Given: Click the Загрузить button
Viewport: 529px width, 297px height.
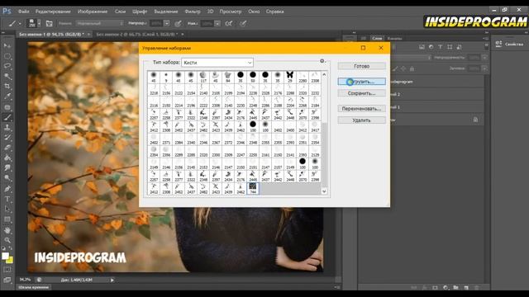Looking at the screenshot, I should 362,82.
